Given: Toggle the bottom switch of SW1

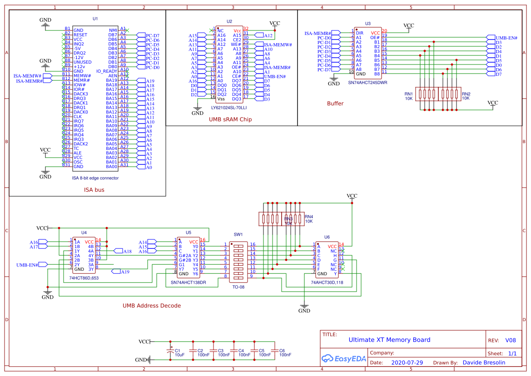Looking at the screenshot, I should pyautogui.click(x=238, y=277).
